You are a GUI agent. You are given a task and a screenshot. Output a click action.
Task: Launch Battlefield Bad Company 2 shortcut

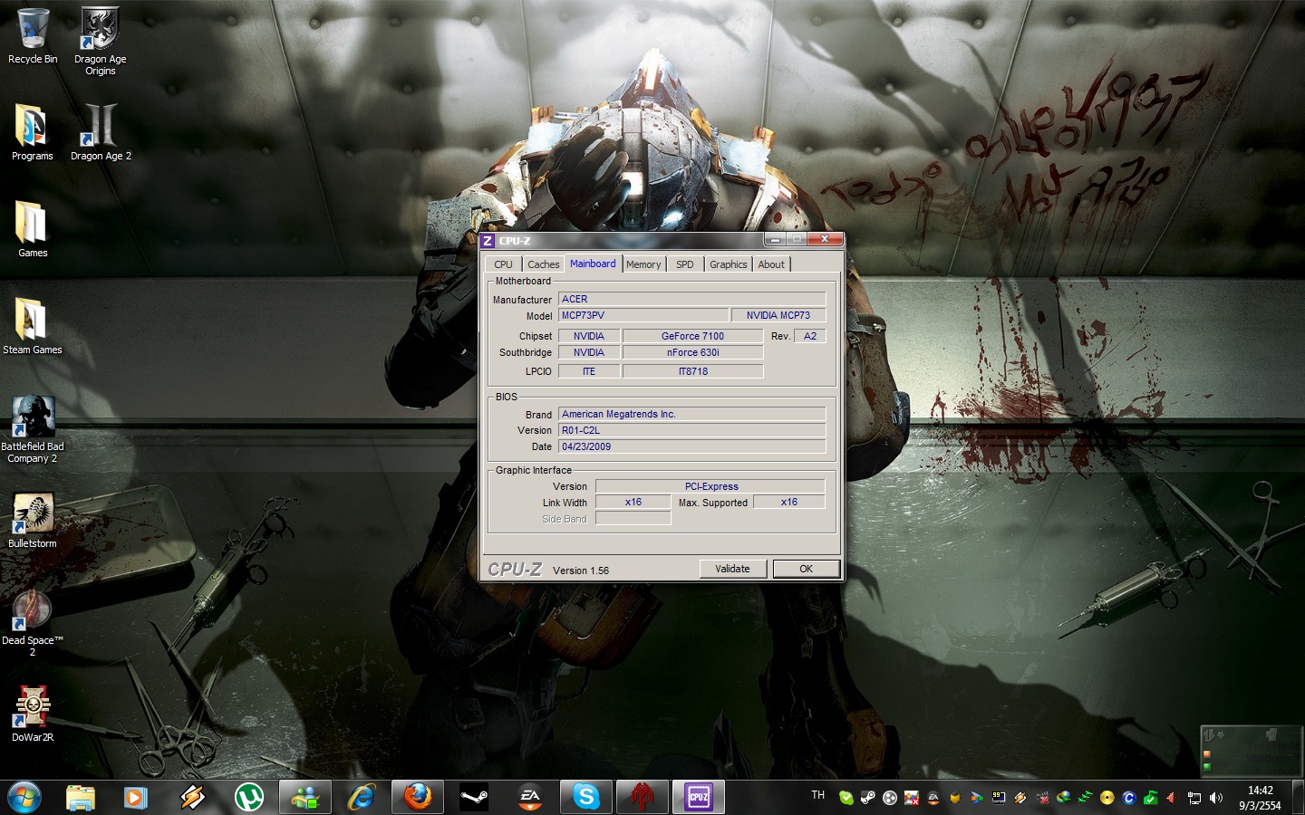click(33, 429)
